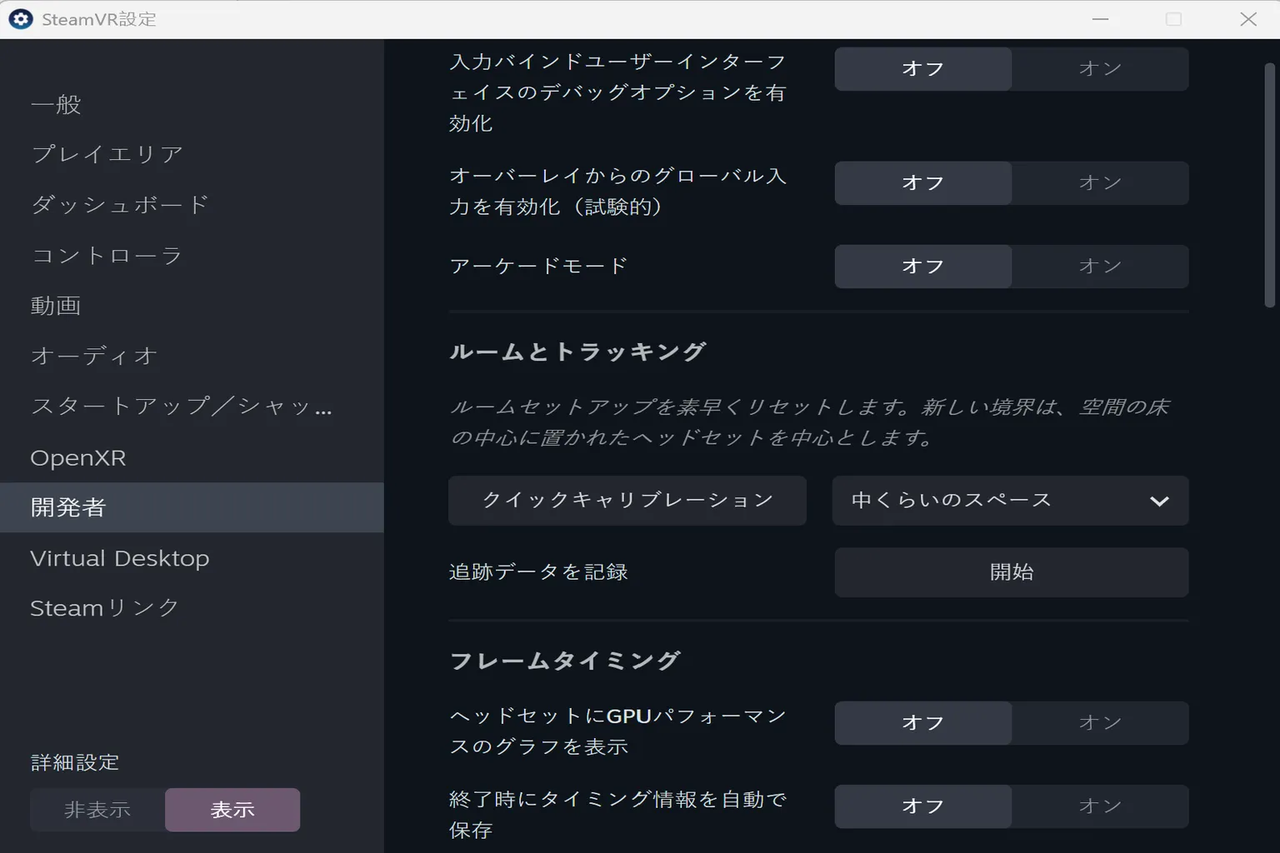Close the SteamVR設定 window
This screenshot has width=1280, height=853.
click(1247, 19)
